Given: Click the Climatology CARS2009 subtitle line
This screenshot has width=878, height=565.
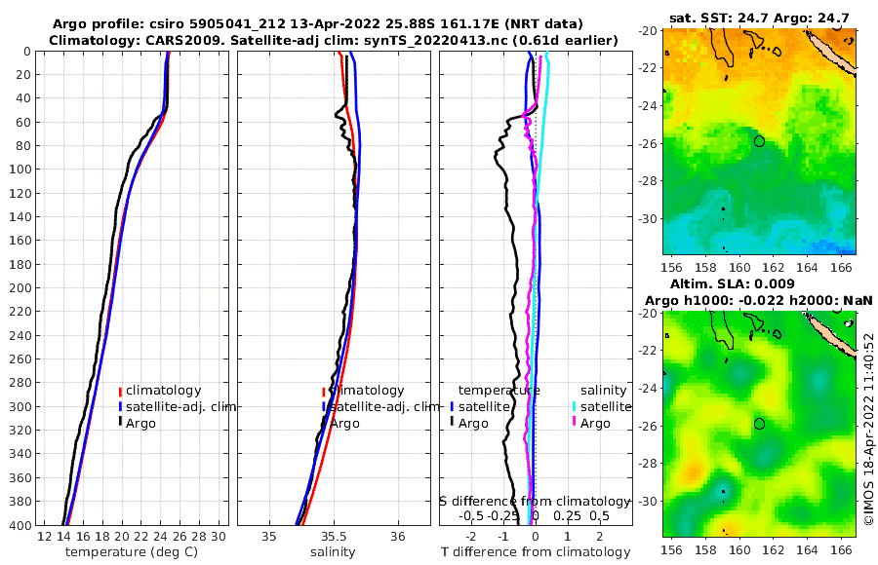Looking at the screenshot, I should click(x=334, y=40).
